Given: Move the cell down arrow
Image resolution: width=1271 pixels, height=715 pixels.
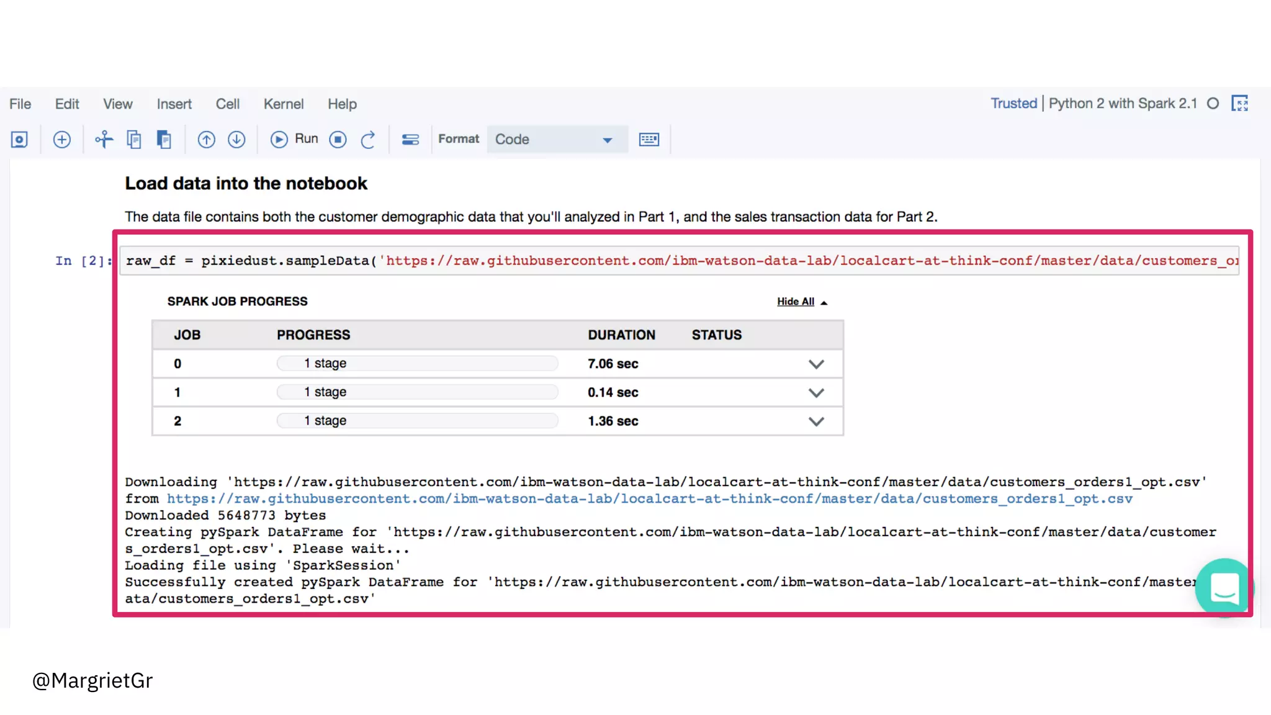Looking at the screenshot, I should 236,140.
